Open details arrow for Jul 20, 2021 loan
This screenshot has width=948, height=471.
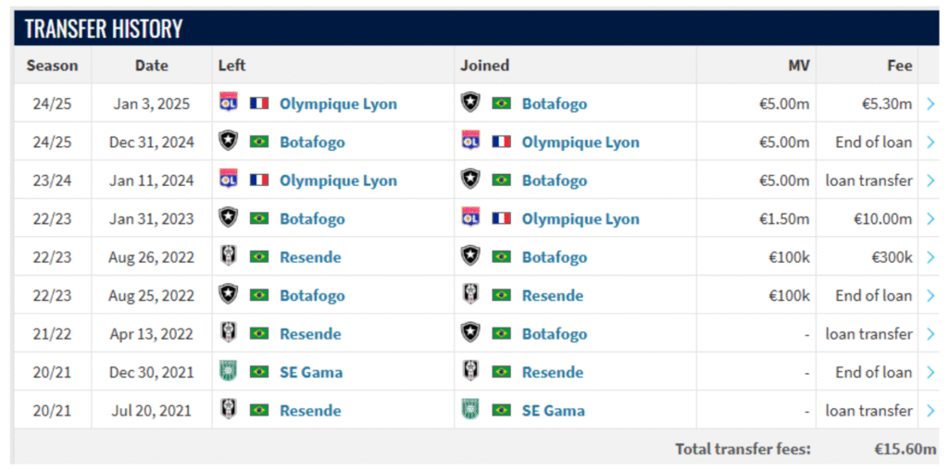930,411
